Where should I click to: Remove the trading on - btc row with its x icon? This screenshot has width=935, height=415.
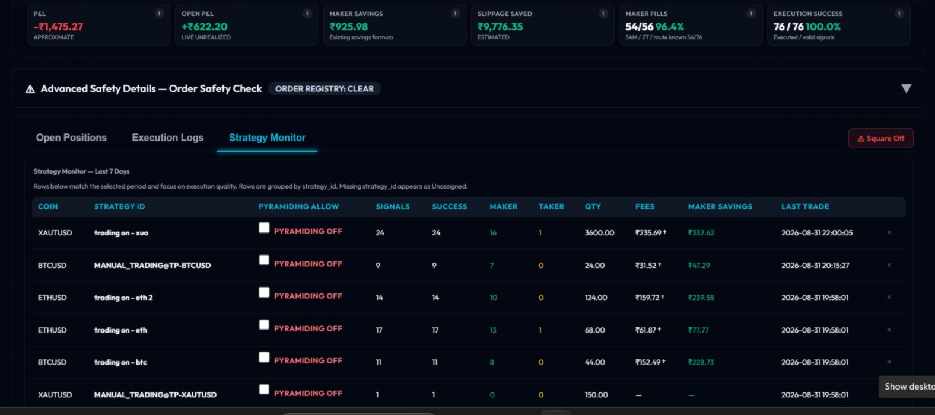tap(889, 362)
